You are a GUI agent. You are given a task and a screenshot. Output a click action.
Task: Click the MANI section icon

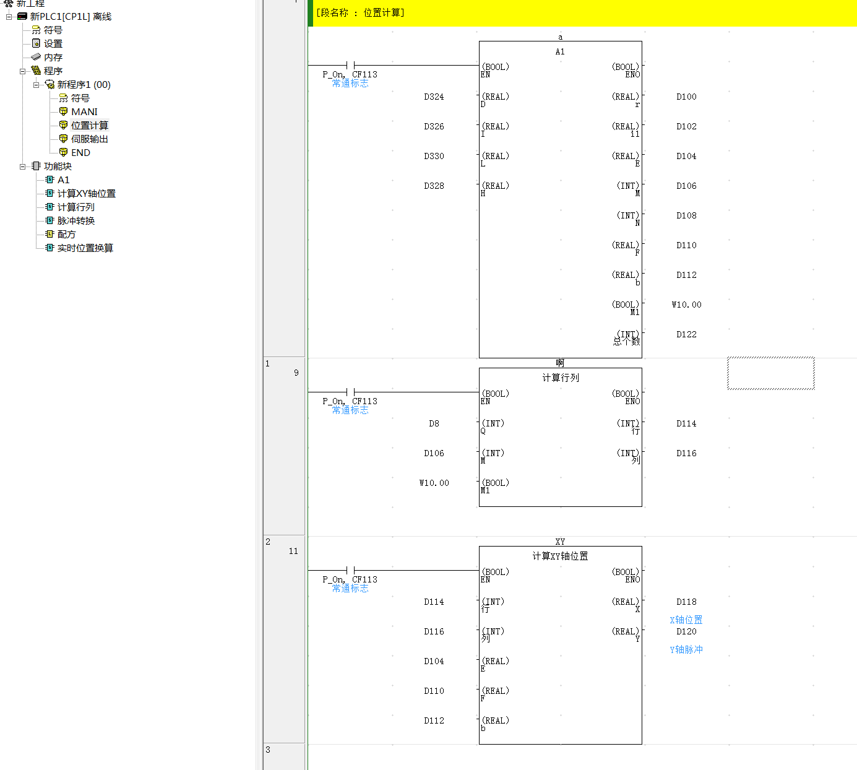63,111
